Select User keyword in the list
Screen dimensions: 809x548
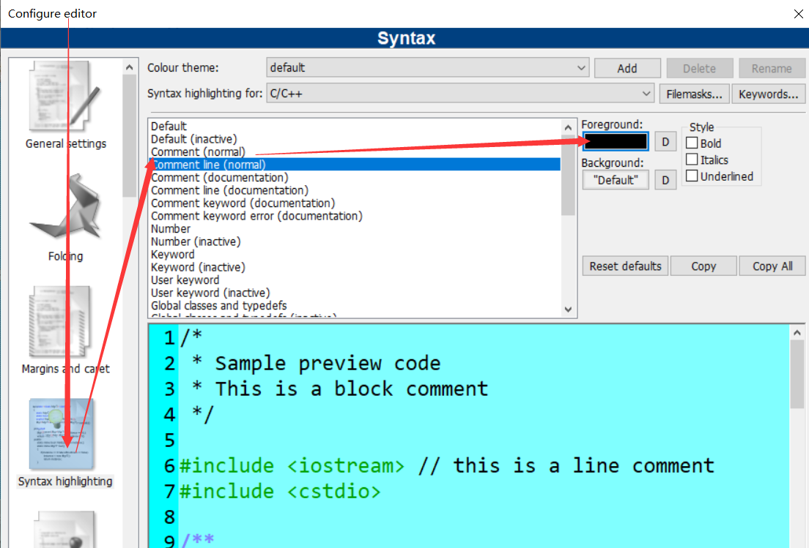355,279
